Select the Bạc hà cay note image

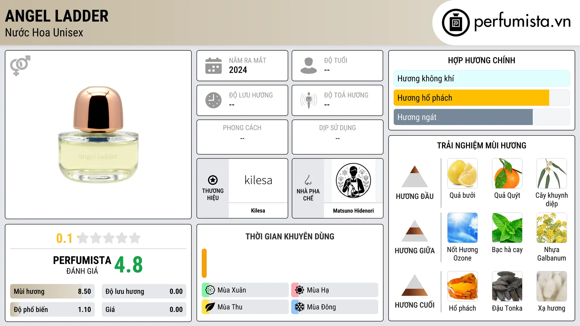tap(507, 228)
